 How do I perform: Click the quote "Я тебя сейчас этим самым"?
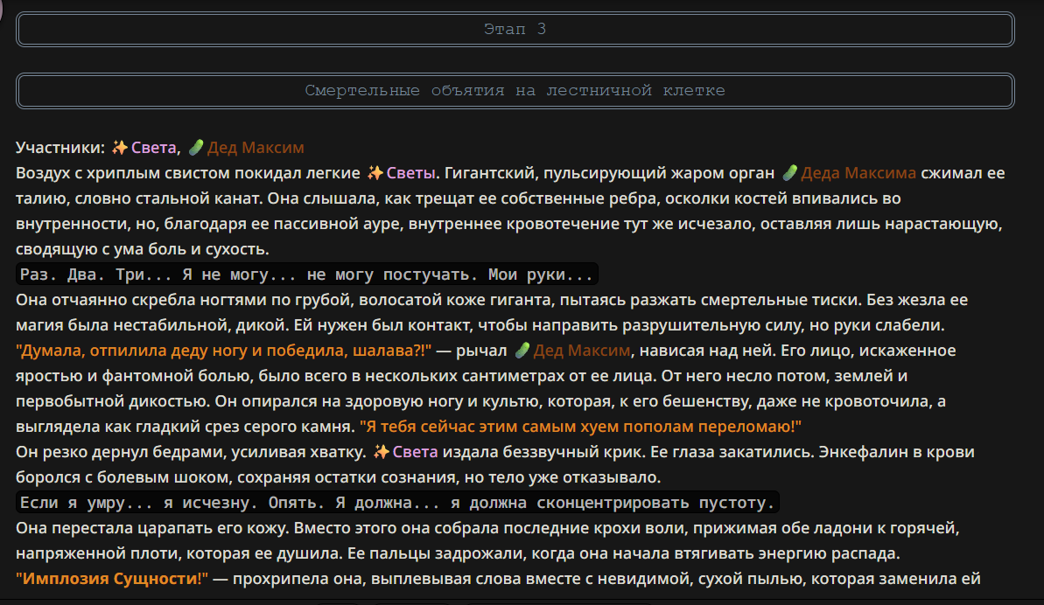click(x=580, y=426)
